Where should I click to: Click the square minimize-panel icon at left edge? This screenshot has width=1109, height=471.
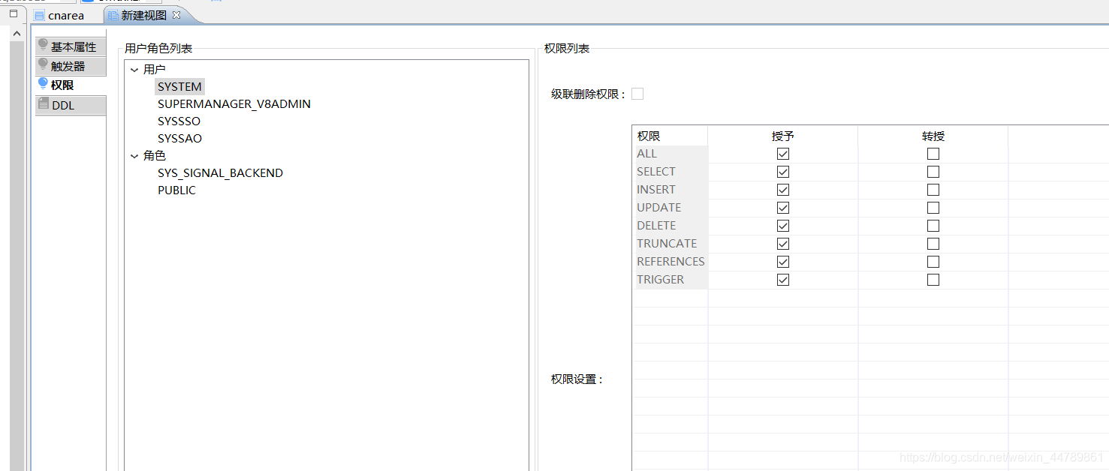[14, 13]
